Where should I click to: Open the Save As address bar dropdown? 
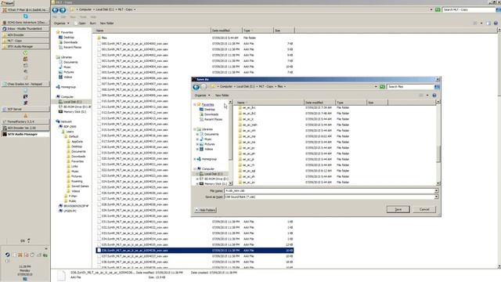coord(376,87)
